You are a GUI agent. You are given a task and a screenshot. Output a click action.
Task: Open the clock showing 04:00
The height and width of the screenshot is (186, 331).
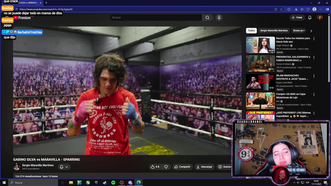(316, 183)
